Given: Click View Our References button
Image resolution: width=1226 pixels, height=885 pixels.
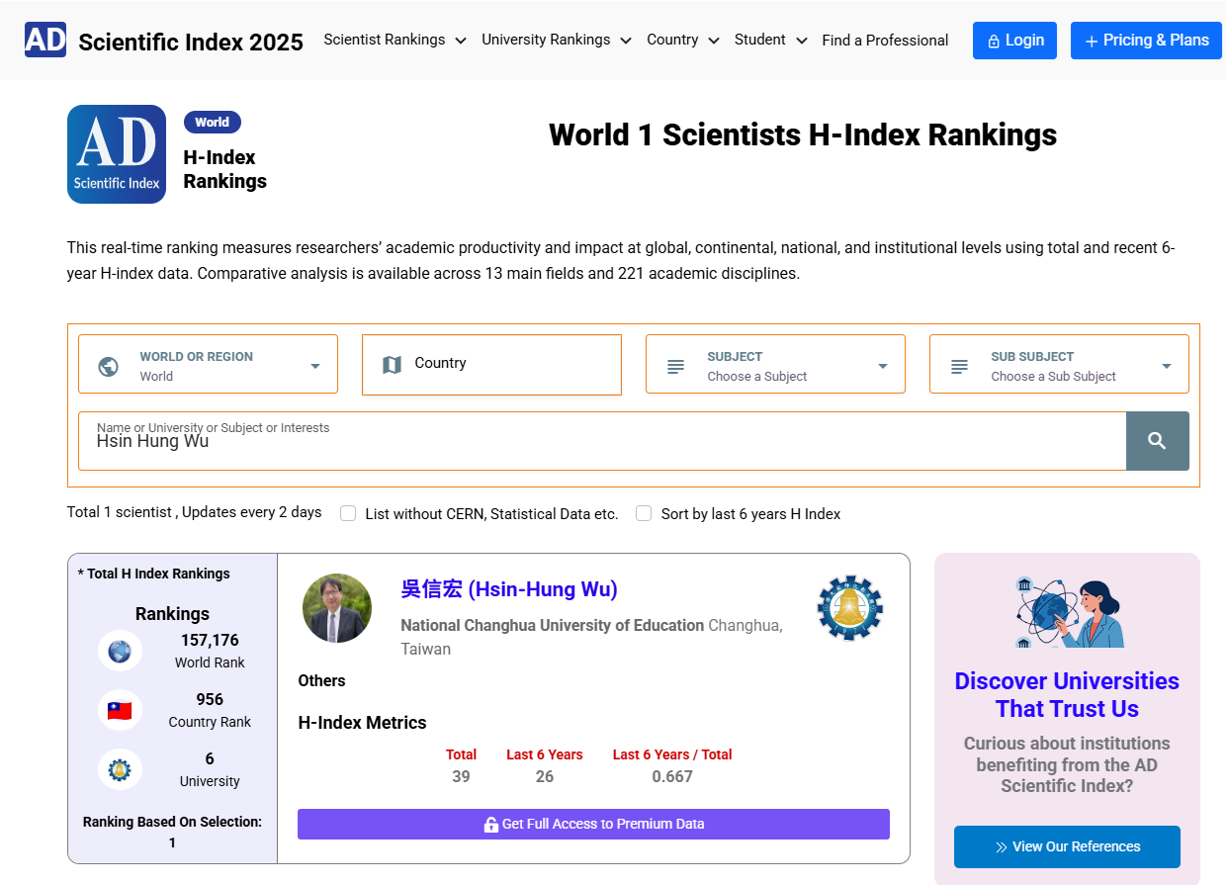Looking at the screenshot, I should pyautogui.click(x=1067, y=846).
